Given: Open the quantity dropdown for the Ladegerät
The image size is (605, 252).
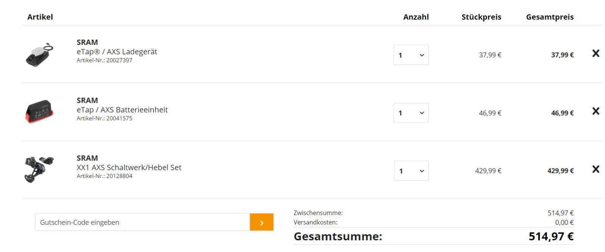Looking at the screenshot, I should (x=411, y=55).
